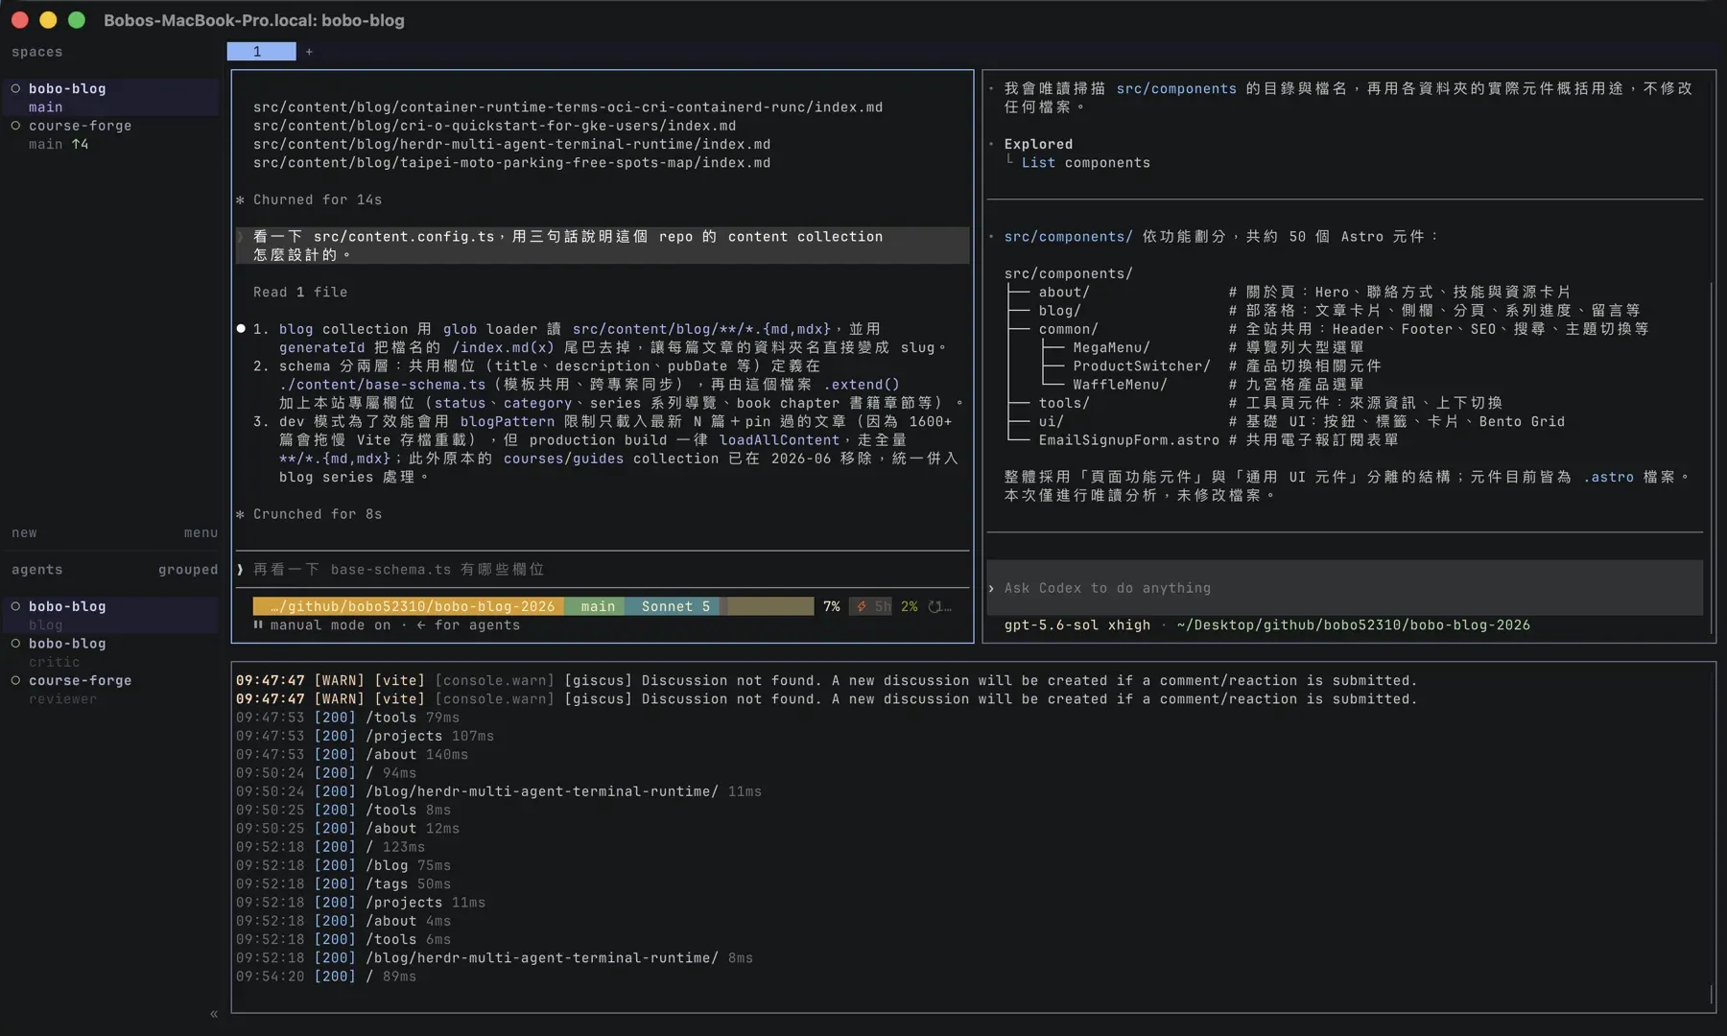Click the 2% usage value
This screenshot has width=1727, height=1036.
click(x=909, y=606)
